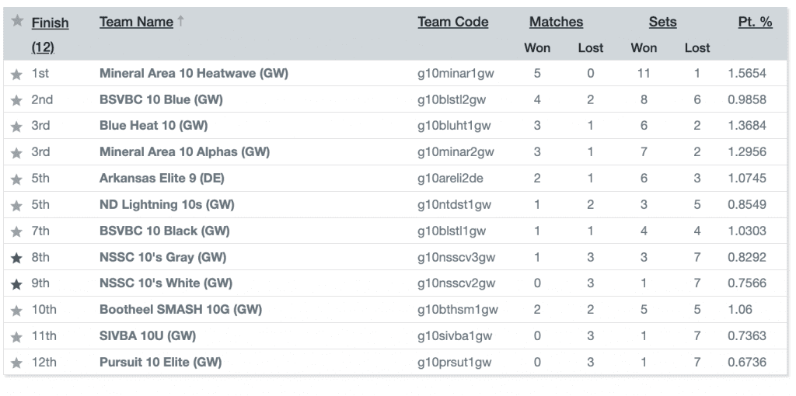
Task: Sort table by Finish column
Action: tap(50, 23)
